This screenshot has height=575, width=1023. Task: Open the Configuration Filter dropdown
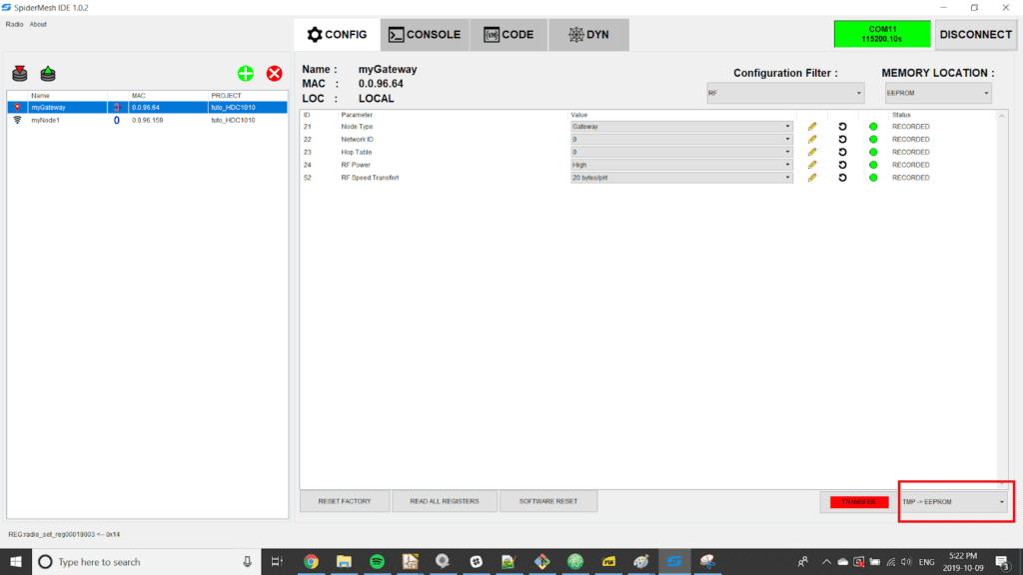point(785,93)
